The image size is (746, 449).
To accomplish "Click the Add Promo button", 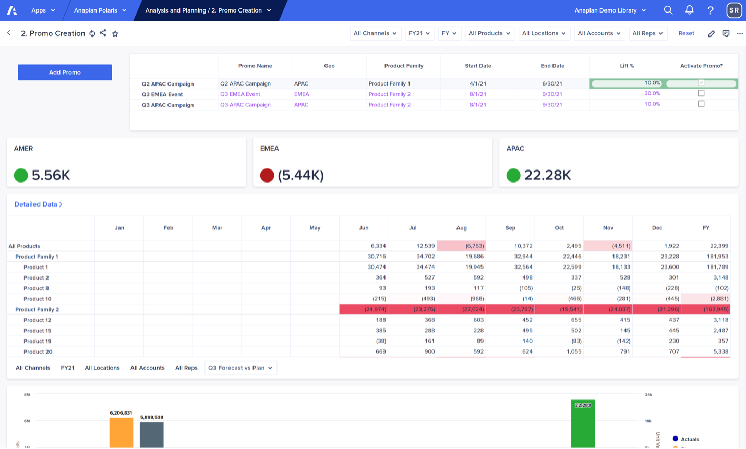I will coord(65,72).
